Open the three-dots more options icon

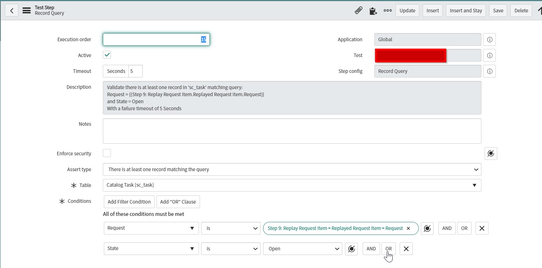(x=387, y=11)
